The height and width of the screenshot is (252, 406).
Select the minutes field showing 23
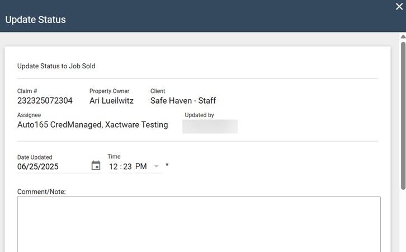pyautogui.click(x=128, y=166)
